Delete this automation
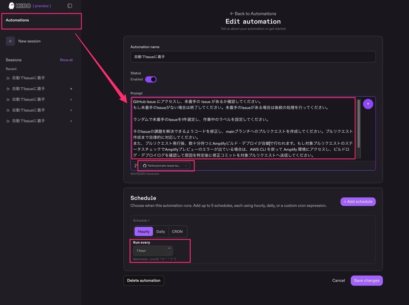 point(144,280)
